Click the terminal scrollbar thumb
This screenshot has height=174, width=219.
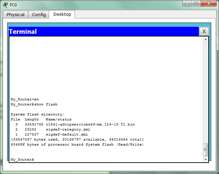(x=205, y=150)
